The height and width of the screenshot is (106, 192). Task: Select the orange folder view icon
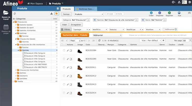tap(57, 14)
